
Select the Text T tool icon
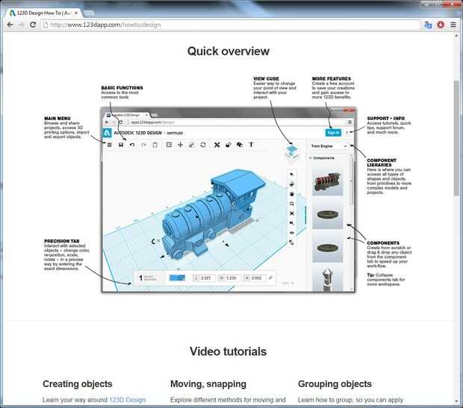(x=251, y=145)
